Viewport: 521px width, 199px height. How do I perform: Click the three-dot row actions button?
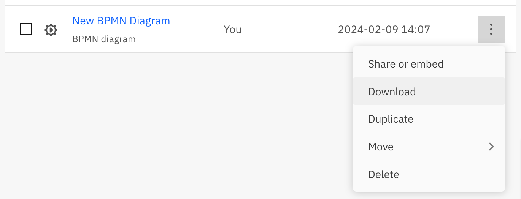(x=491, y=29)
